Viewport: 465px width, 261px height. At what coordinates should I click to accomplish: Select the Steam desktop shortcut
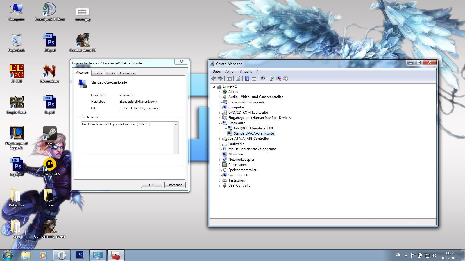click(50, 136)
